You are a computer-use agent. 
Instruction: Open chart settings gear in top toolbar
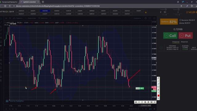click(146, 18)
